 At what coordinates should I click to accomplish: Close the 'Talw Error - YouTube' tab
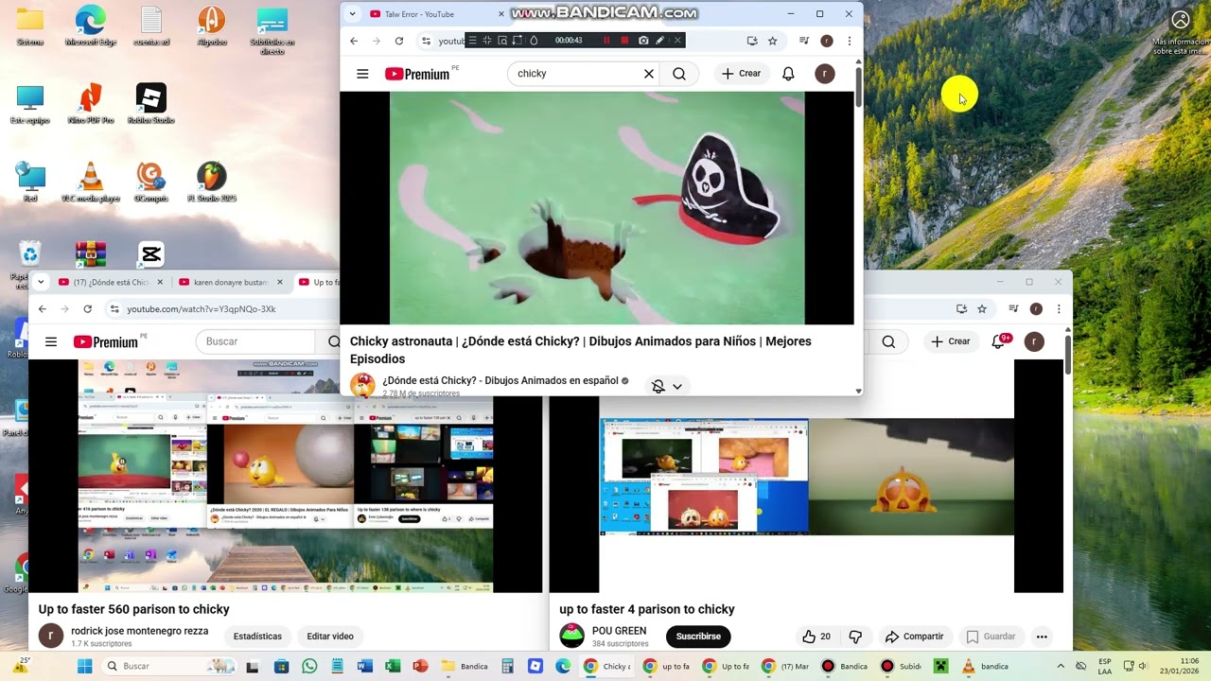(x=501, y=14)
